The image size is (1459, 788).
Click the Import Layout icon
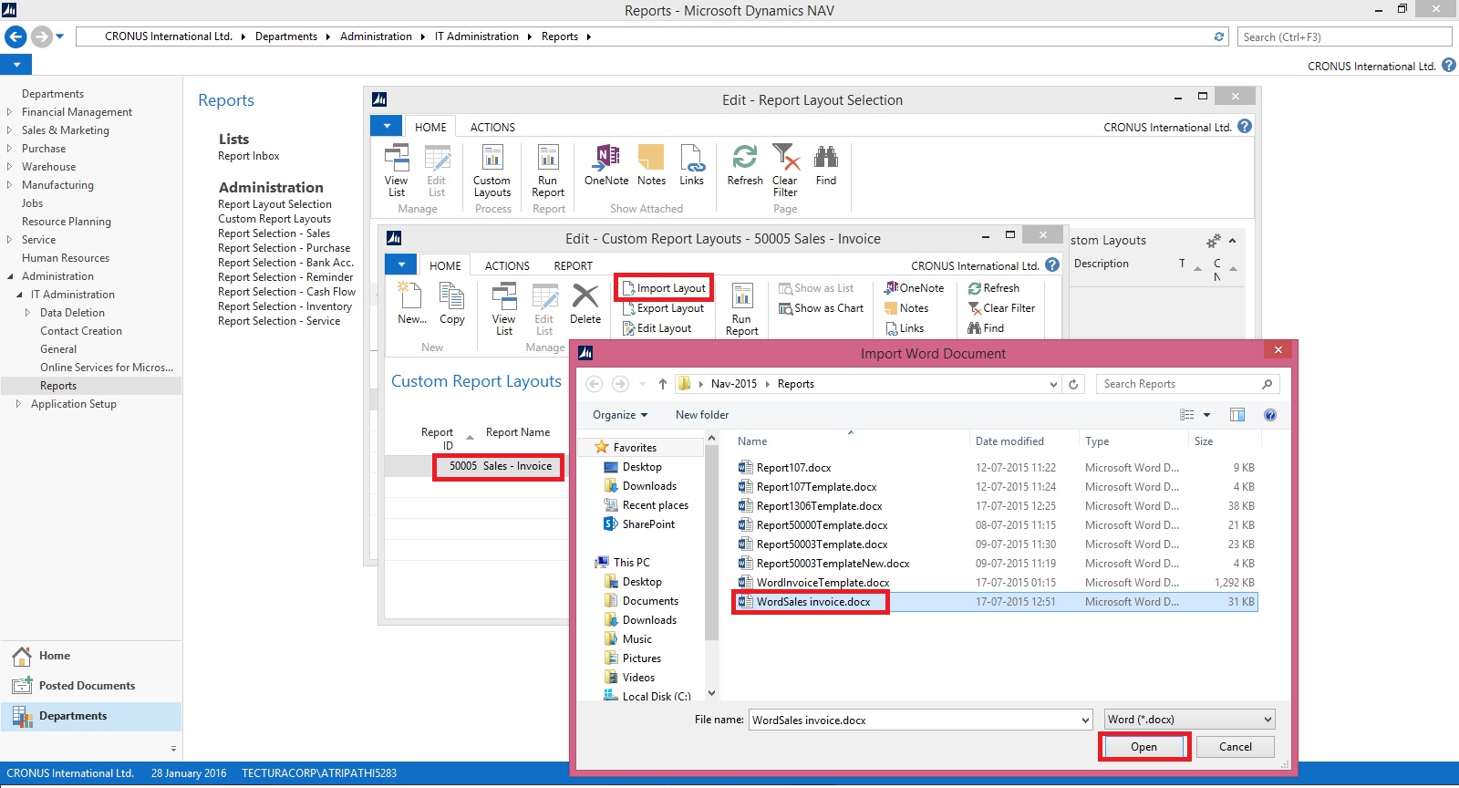(x=628, y=288)
